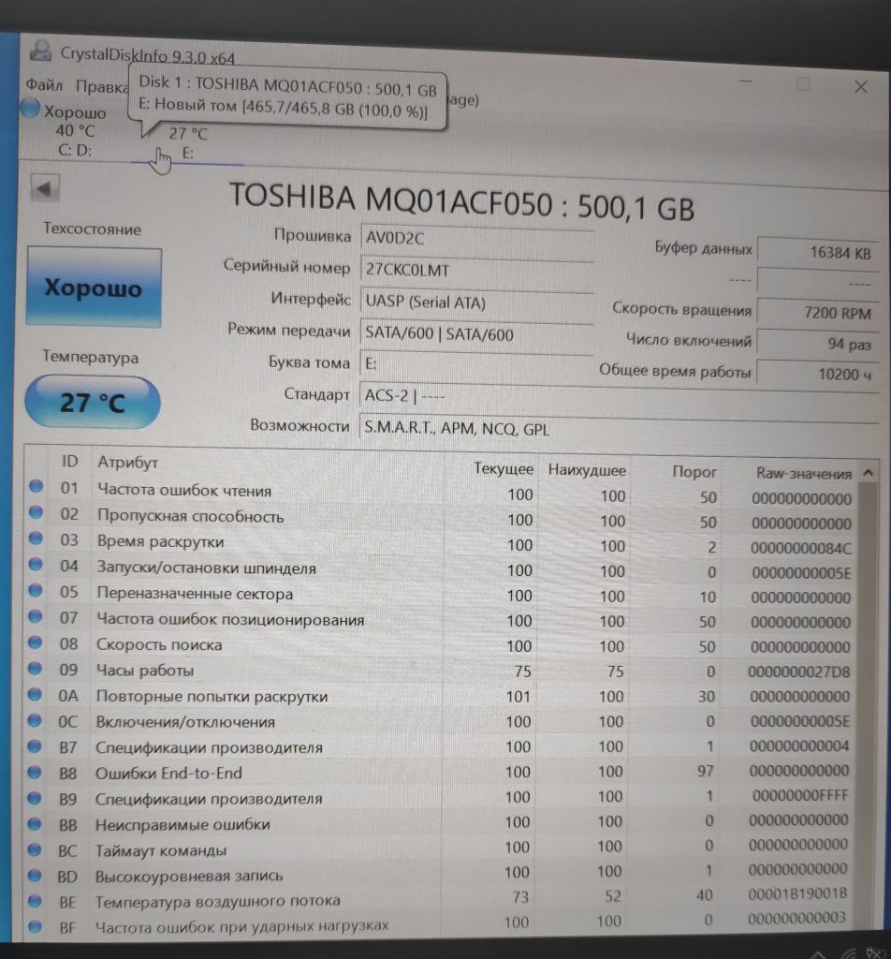Click the power-on hours value 10200 ч
Screen dimensions: 891x959
click(818, 374)
